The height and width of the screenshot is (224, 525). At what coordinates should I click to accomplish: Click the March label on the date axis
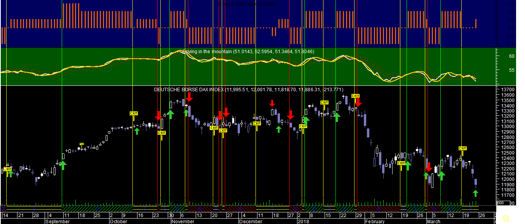point(434,222)
